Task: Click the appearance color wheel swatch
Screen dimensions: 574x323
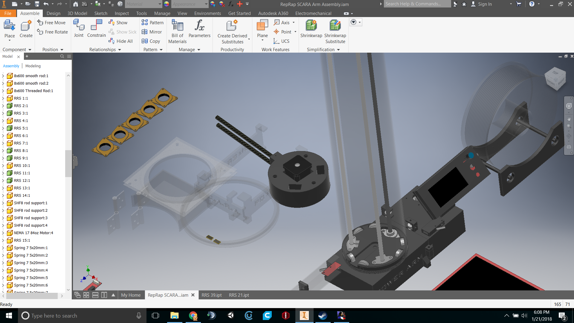Action: point(166,4)
